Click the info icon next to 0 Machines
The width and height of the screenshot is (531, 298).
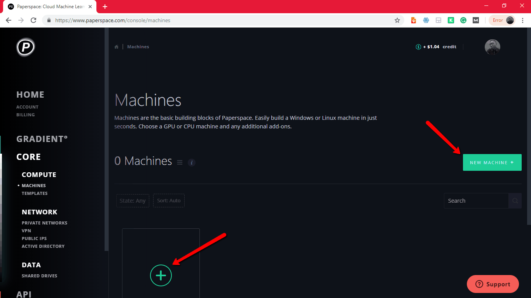[191, 163]
